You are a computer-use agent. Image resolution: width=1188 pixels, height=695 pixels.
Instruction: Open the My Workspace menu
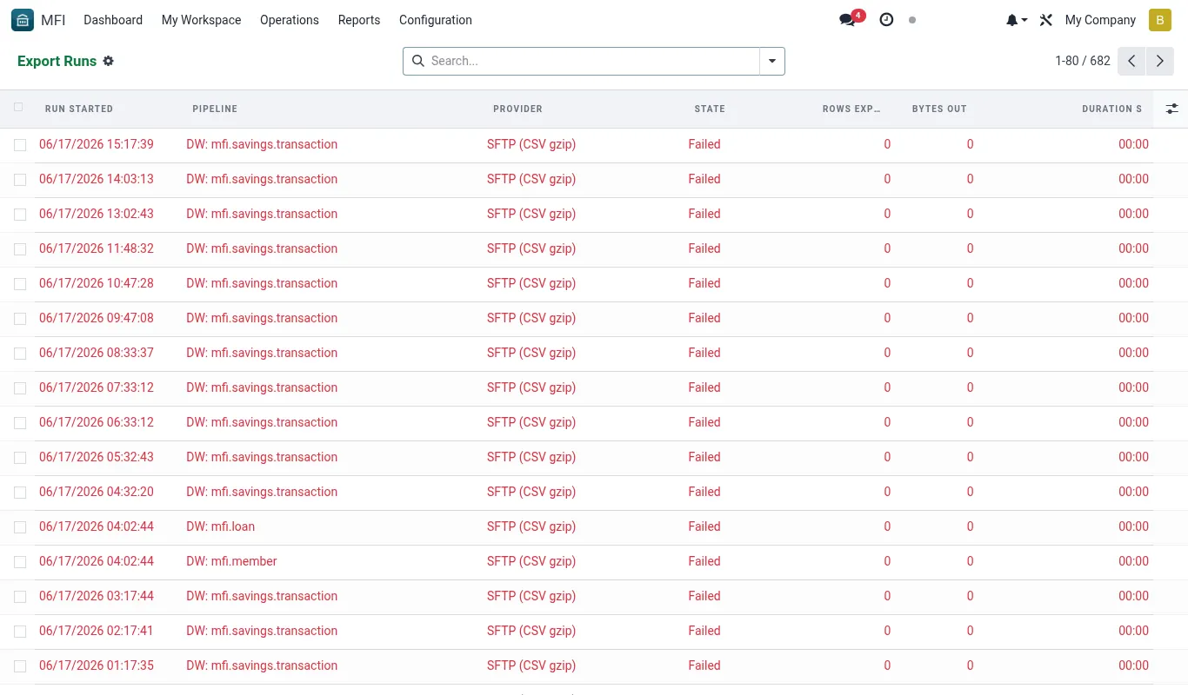[201, 20]
